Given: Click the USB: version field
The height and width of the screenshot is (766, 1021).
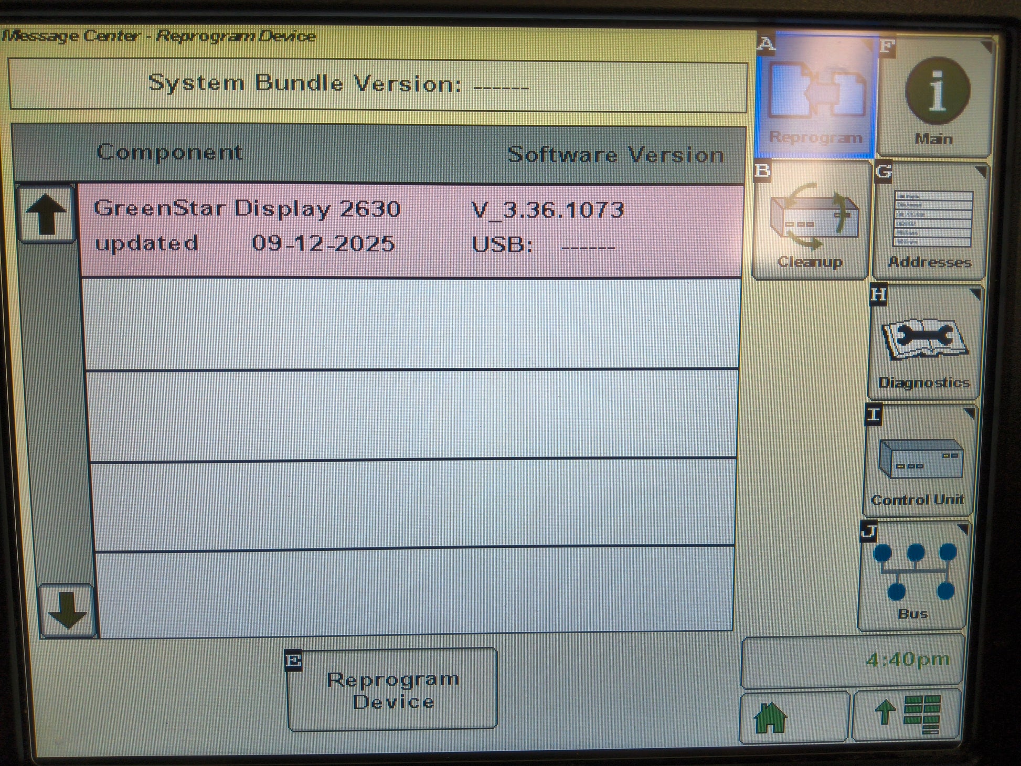Looking at the screenshot, I should [x=544, y=245].
